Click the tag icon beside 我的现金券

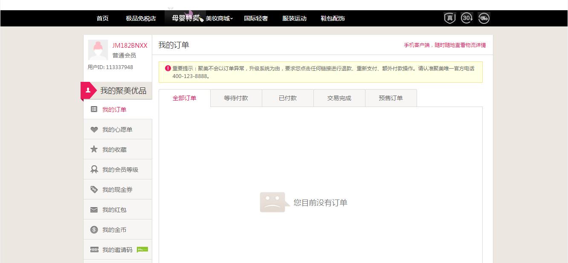point(94,189)
